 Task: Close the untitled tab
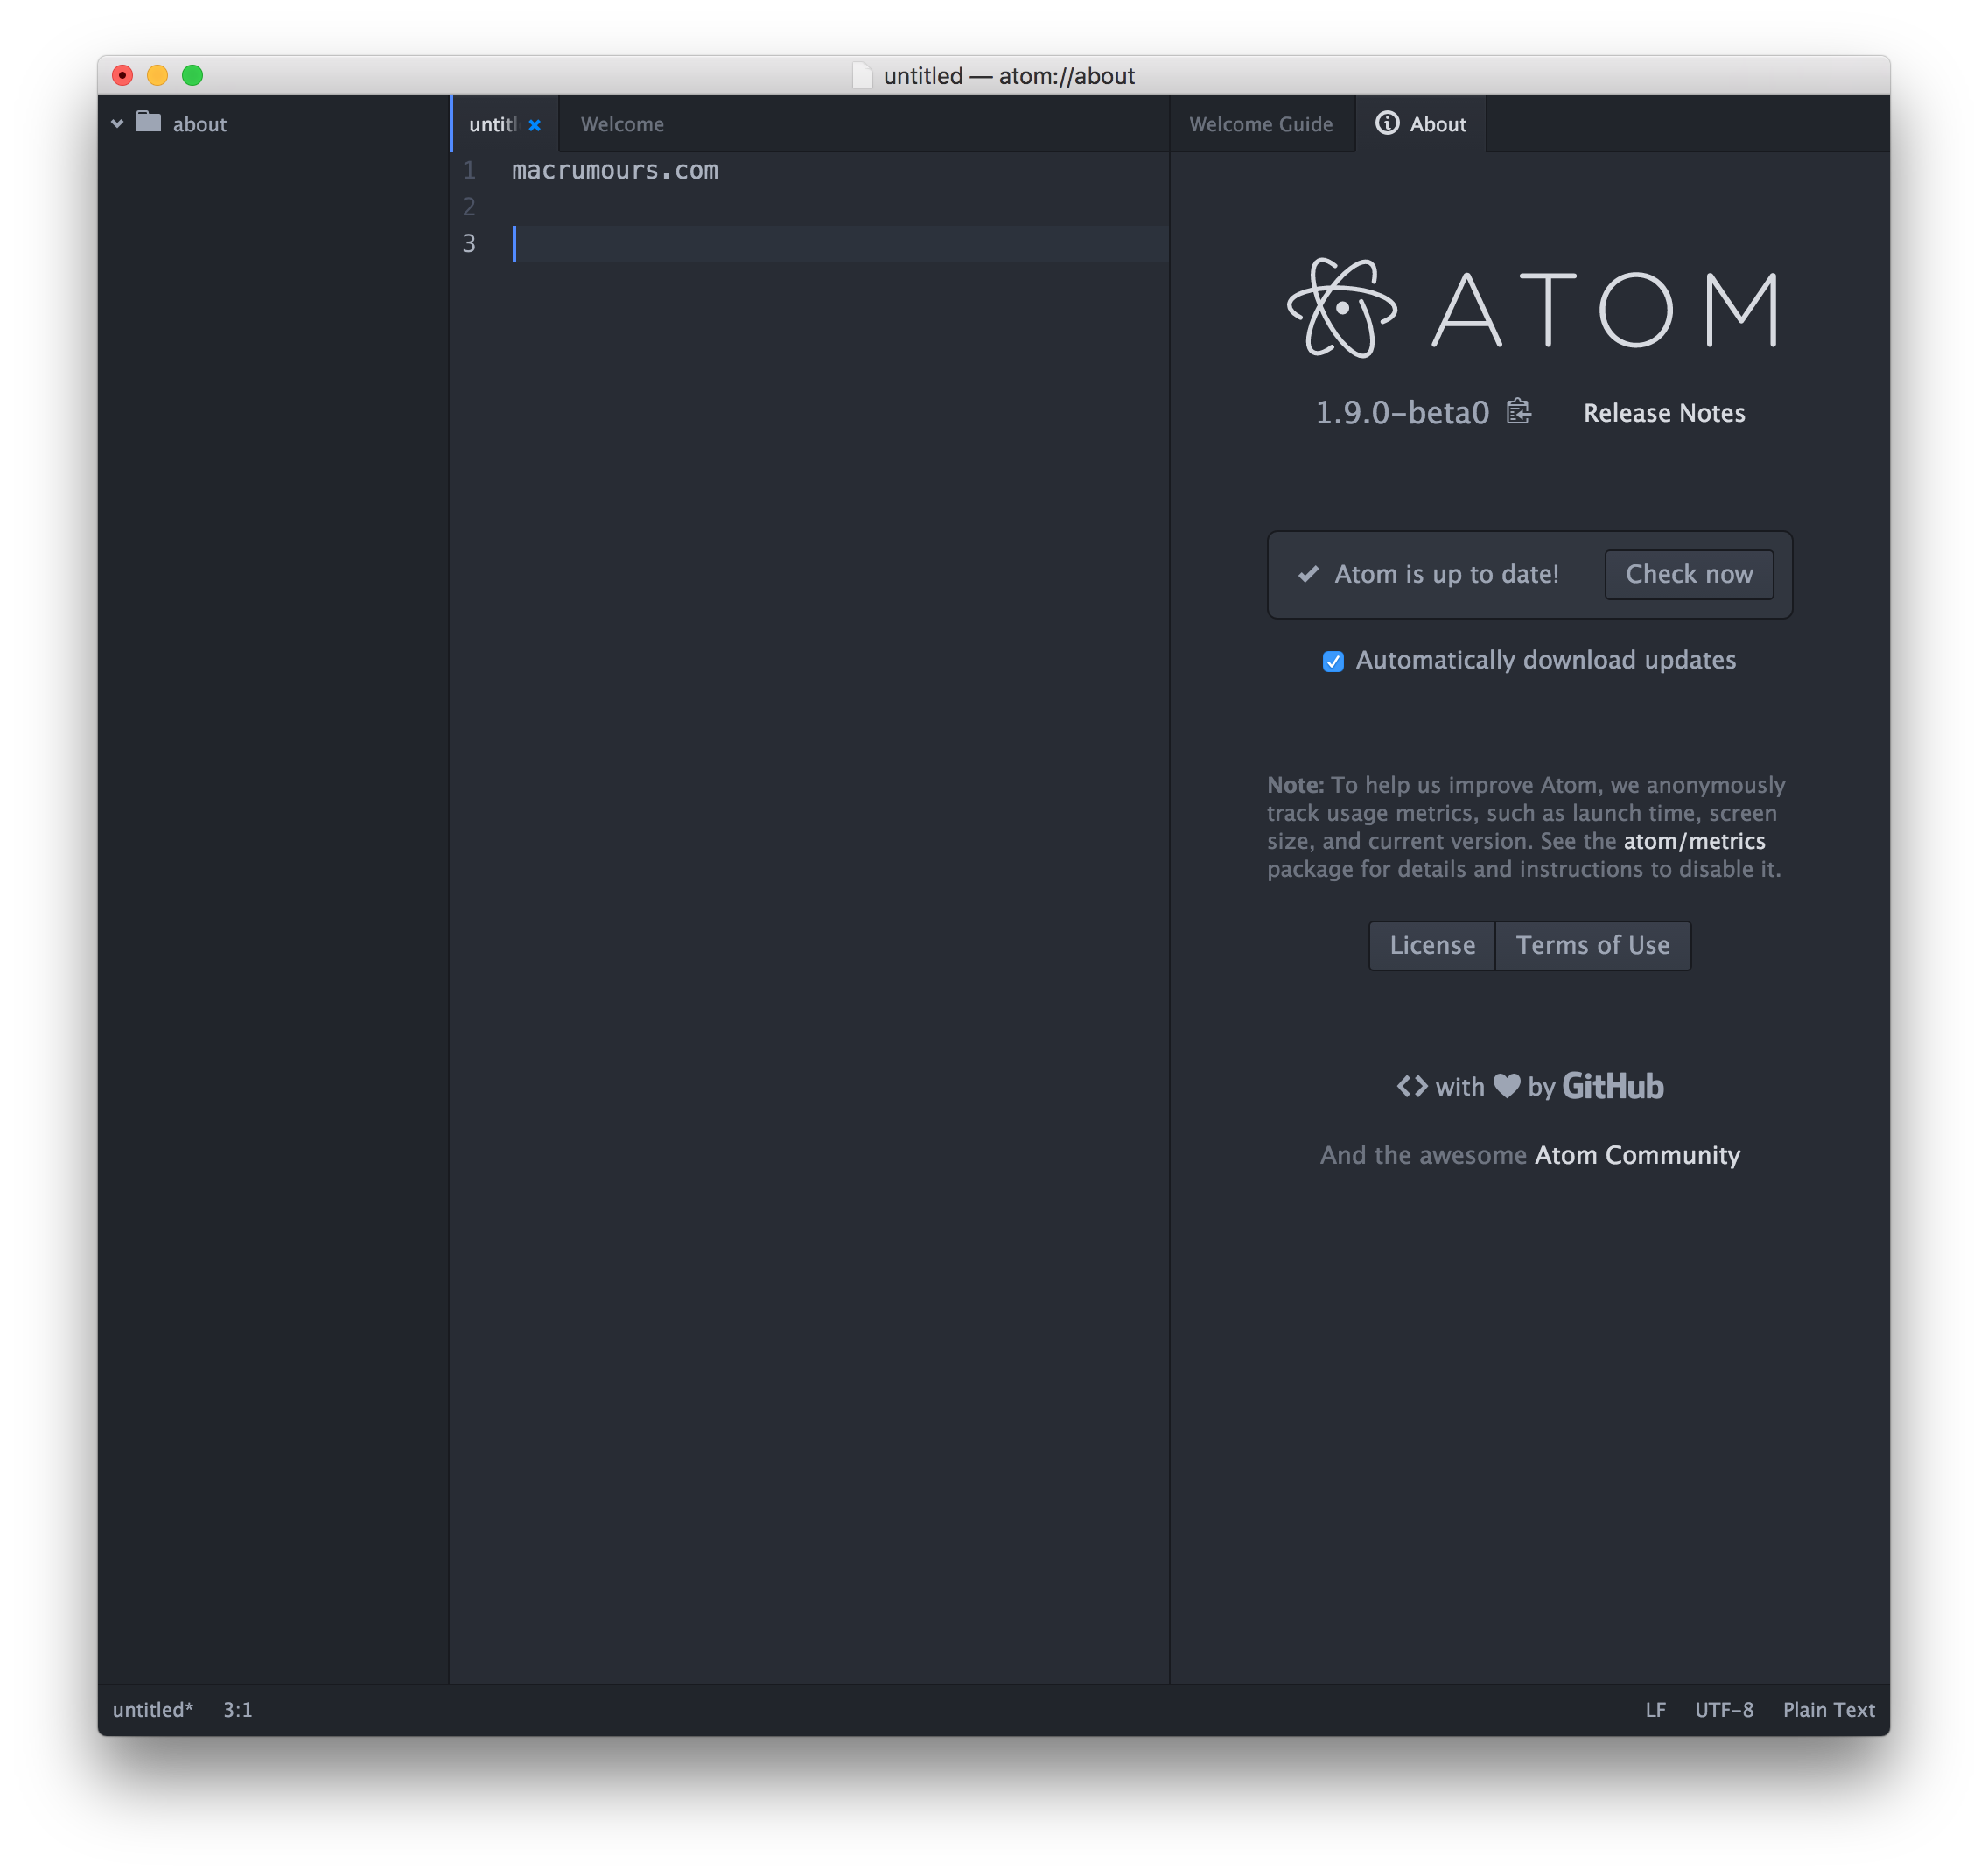[x=535, y=125]
